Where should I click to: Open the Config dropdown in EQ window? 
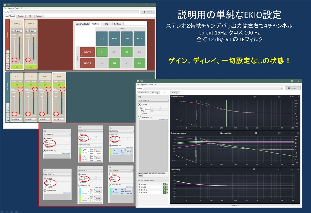click(x=213, y=88)
